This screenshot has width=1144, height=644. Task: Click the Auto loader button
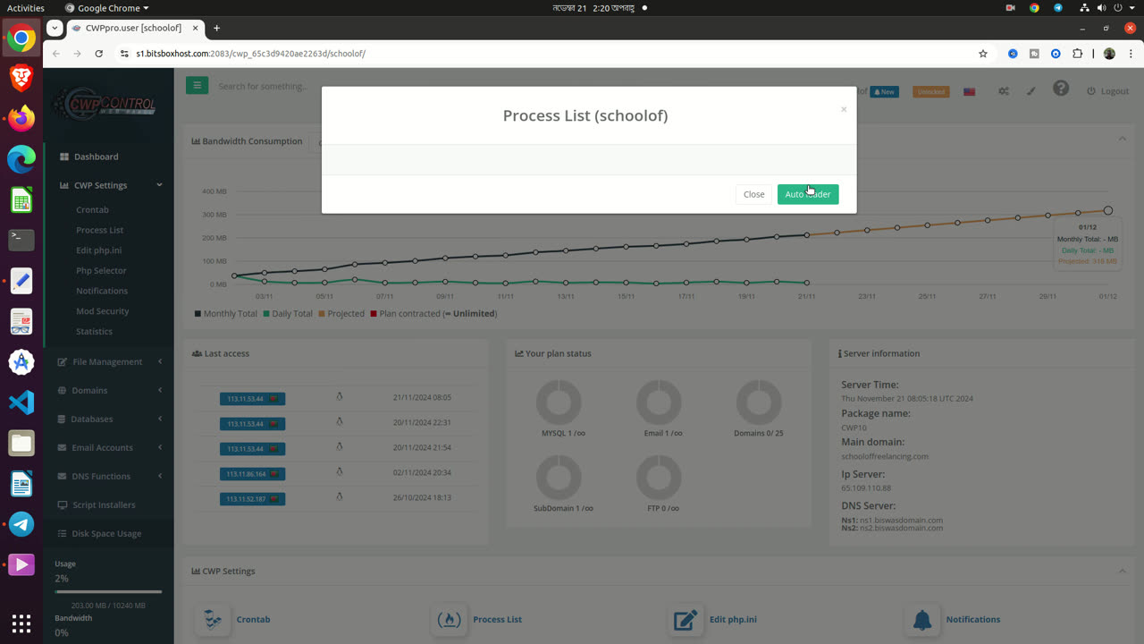tap(808, 194)
